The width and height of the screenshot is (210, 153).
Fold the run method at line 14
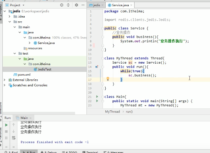tap(103, 67)
